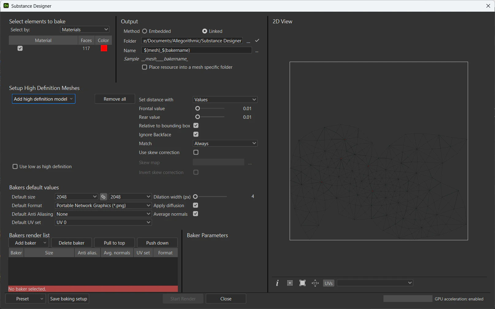Click the Avg. normals column header
The height and width of the screenshot is (309, 495).
coord(117,253)
